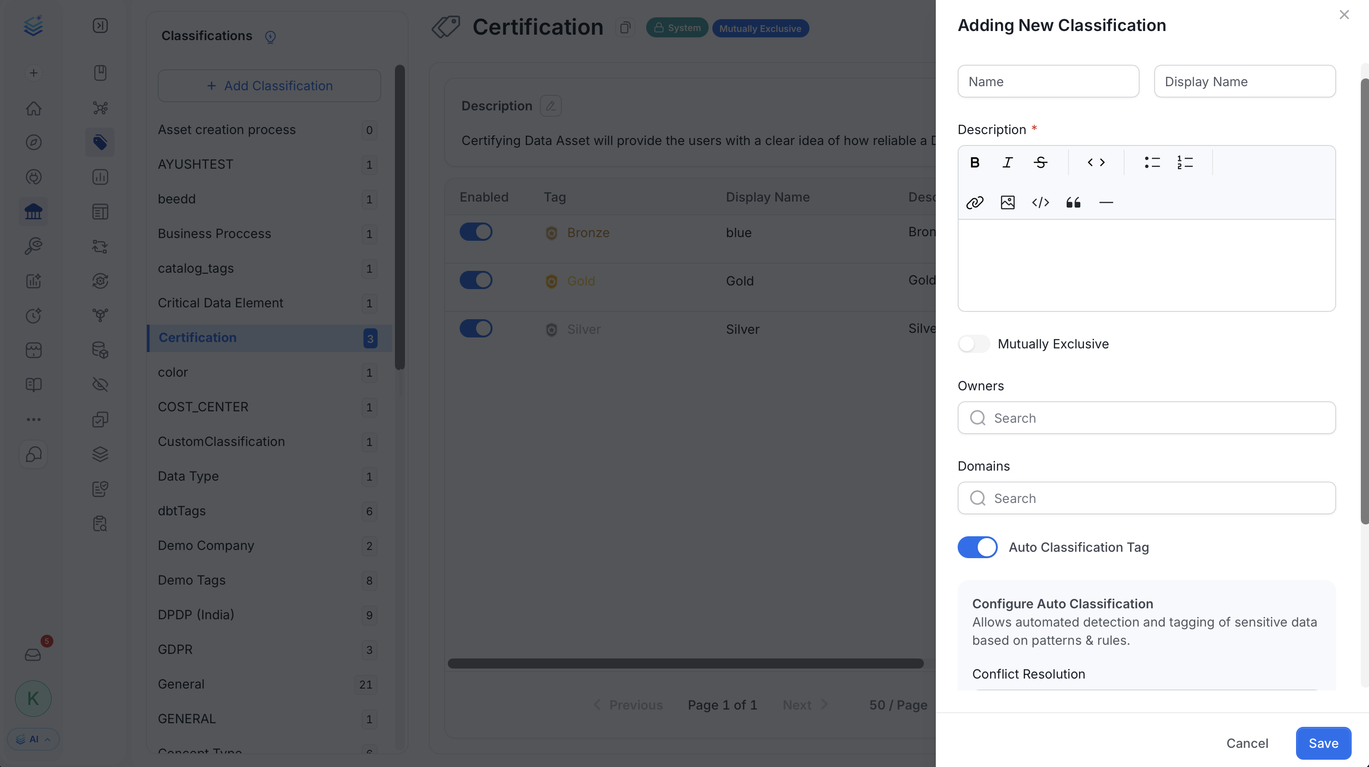Open the chat bubble icon in sidebar
The width and height of the screenshot is (1369, 767).
click(x=33, y=455)
